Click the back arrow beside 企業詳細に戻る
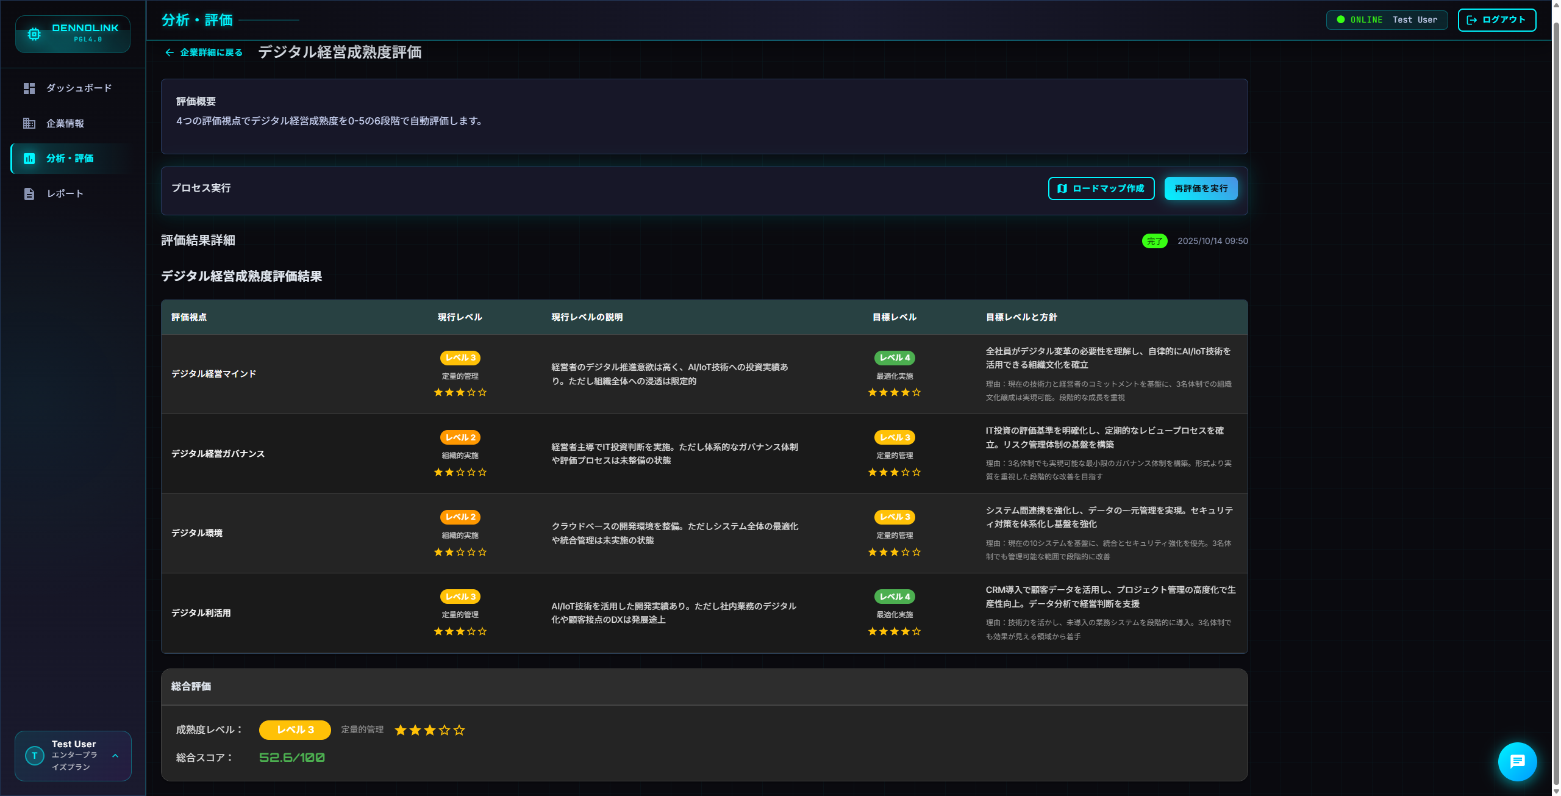The width and height of the screenshot is (1561, 796). point(169,52)
